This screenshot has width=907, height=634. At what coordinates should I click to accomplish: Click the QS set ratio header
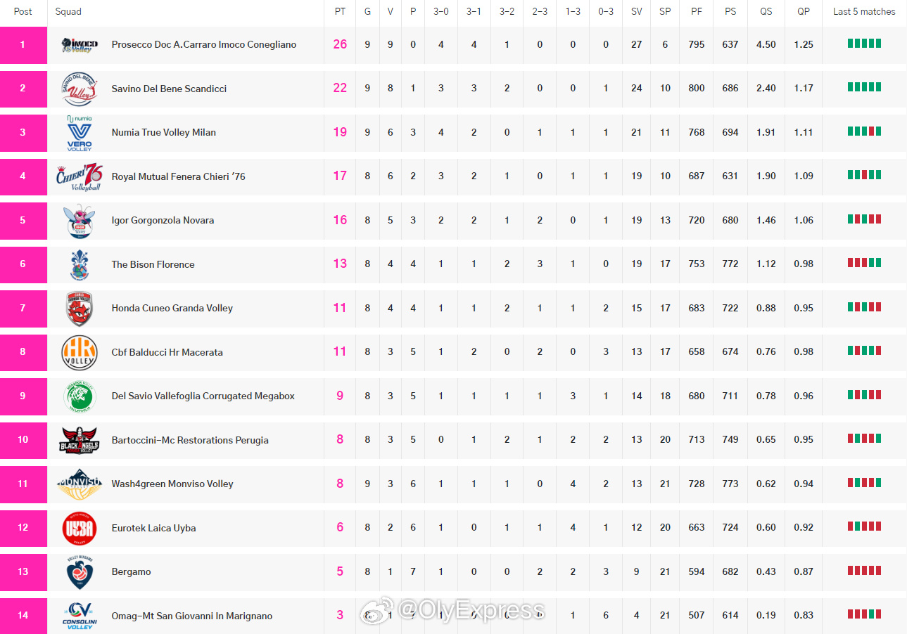pos(766,11)
